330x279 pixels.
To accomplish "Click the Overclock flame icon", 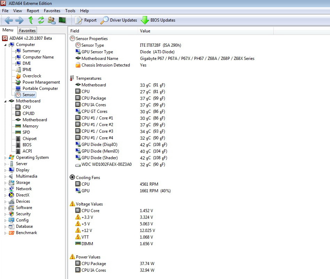I will 18,76.
